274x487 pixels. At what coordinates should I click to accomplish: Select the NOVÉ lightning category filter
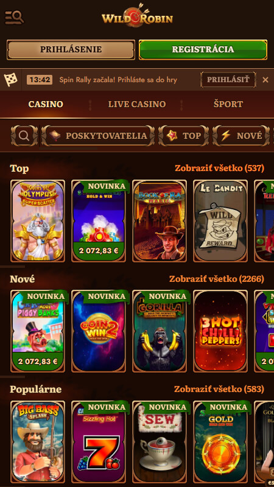coord(241,136)
